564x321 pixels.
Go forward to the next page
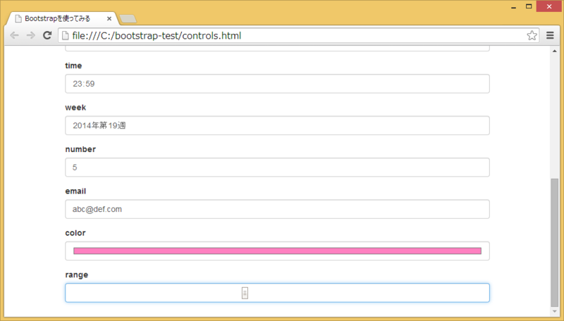[x=30, y=35]
